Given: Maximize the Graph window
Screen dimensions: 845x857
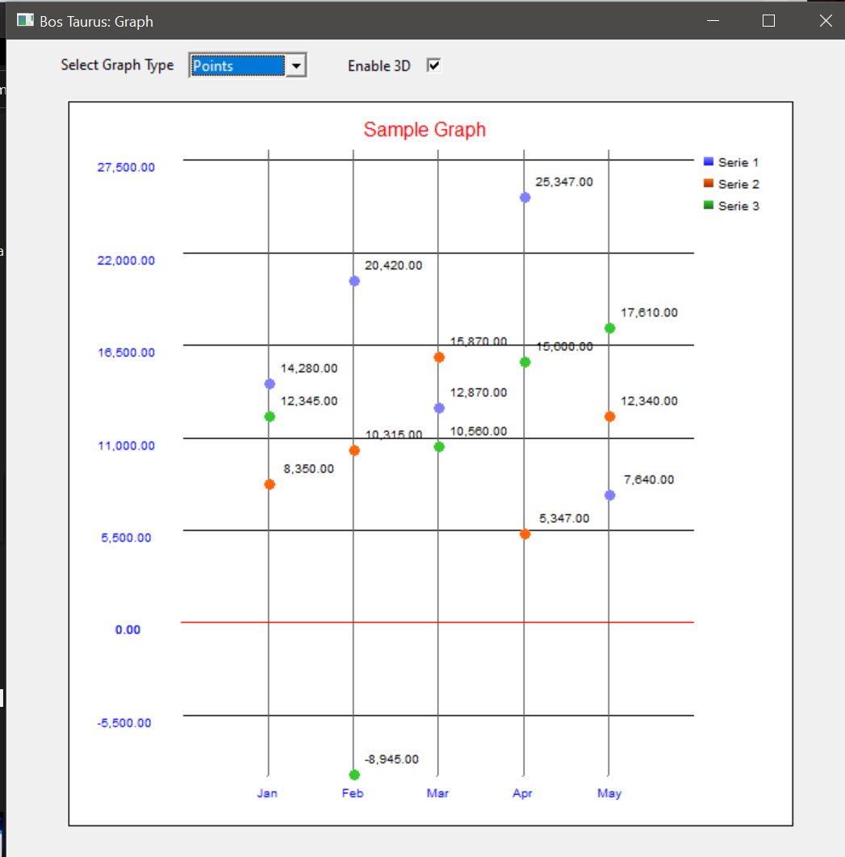Looking at the screenshot, I should 768,21.
